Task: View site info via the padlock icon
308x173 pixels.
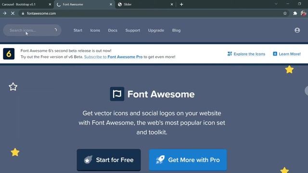Action: click(23, 13)
